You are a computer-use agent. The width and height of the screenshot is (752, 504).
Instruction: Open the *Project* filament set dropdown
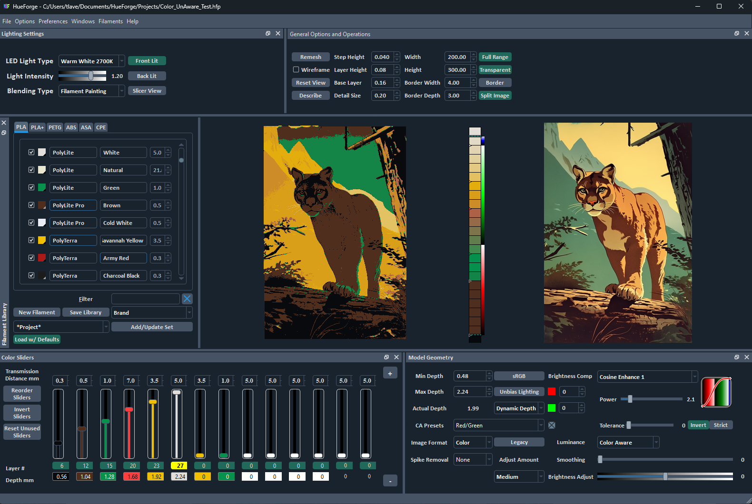(61, 327)
